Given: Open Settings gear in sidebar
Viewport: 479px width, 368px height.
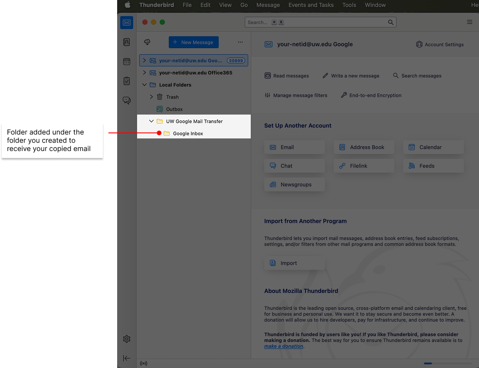Looking at the screenshot, I should click(127, 339).
